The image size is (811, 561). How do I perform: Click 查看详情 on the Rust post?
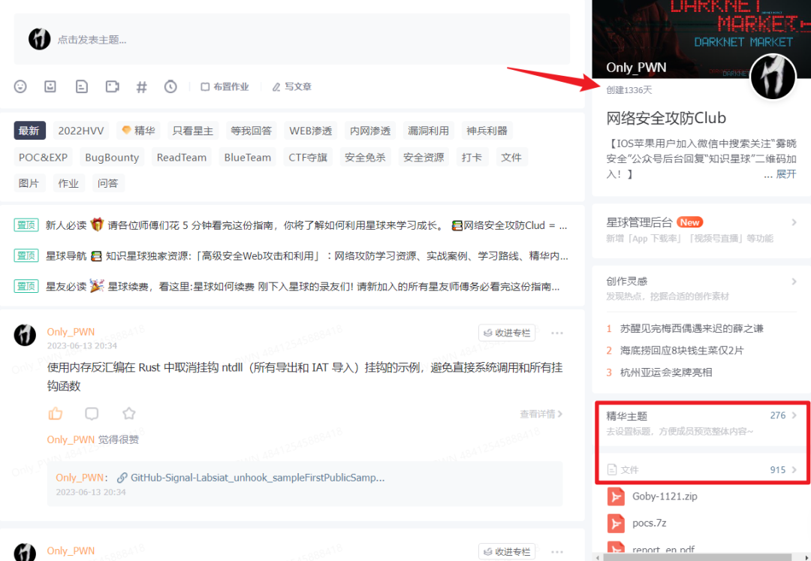click(x=541, y=414)
